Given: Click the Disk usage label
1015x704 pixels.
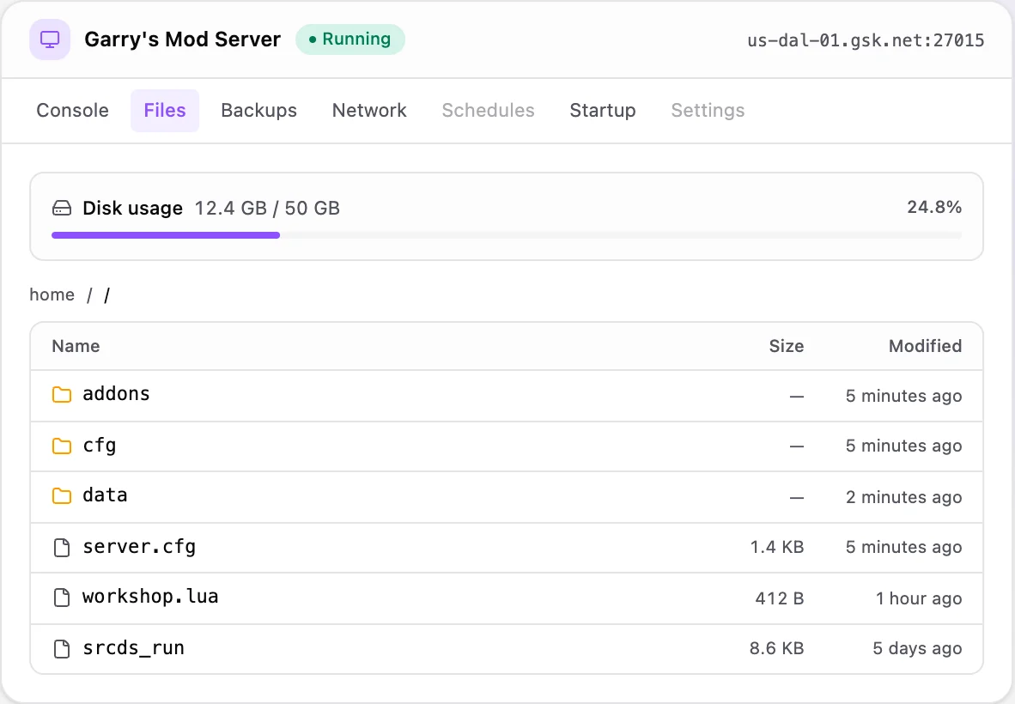Looking at the screenshot, I should coord(133,209).
